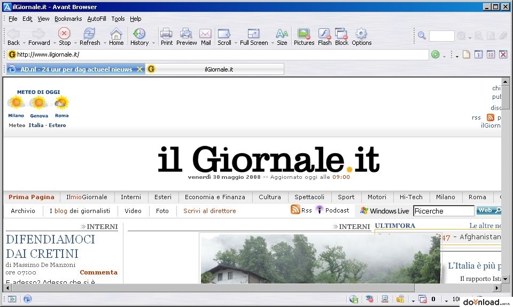Reload the page with the Refresh icon
Viewport: 513px width, 307px height.
tap(89, 33)
